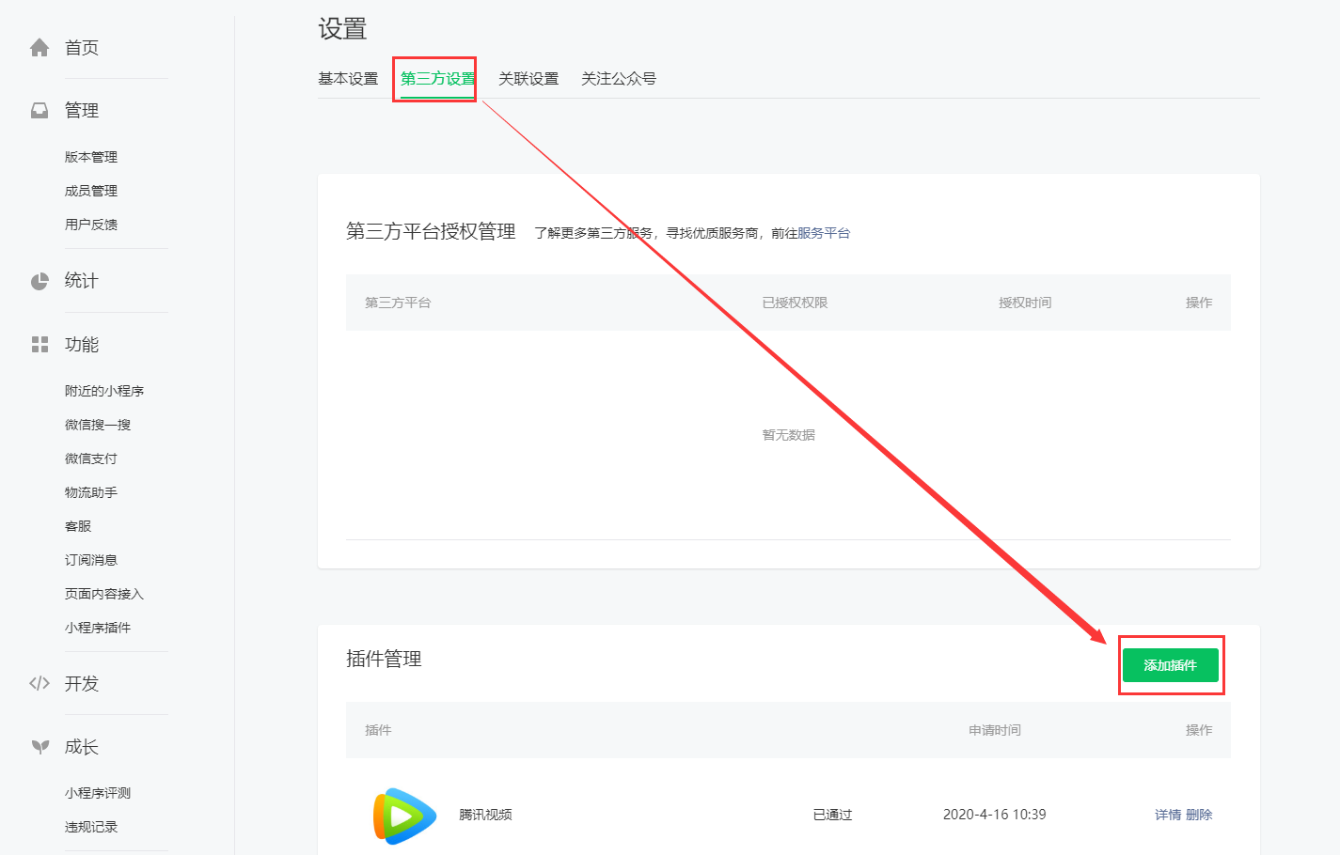Select 成员管理 from the sidebar
1340x855 pixels.
91,191
